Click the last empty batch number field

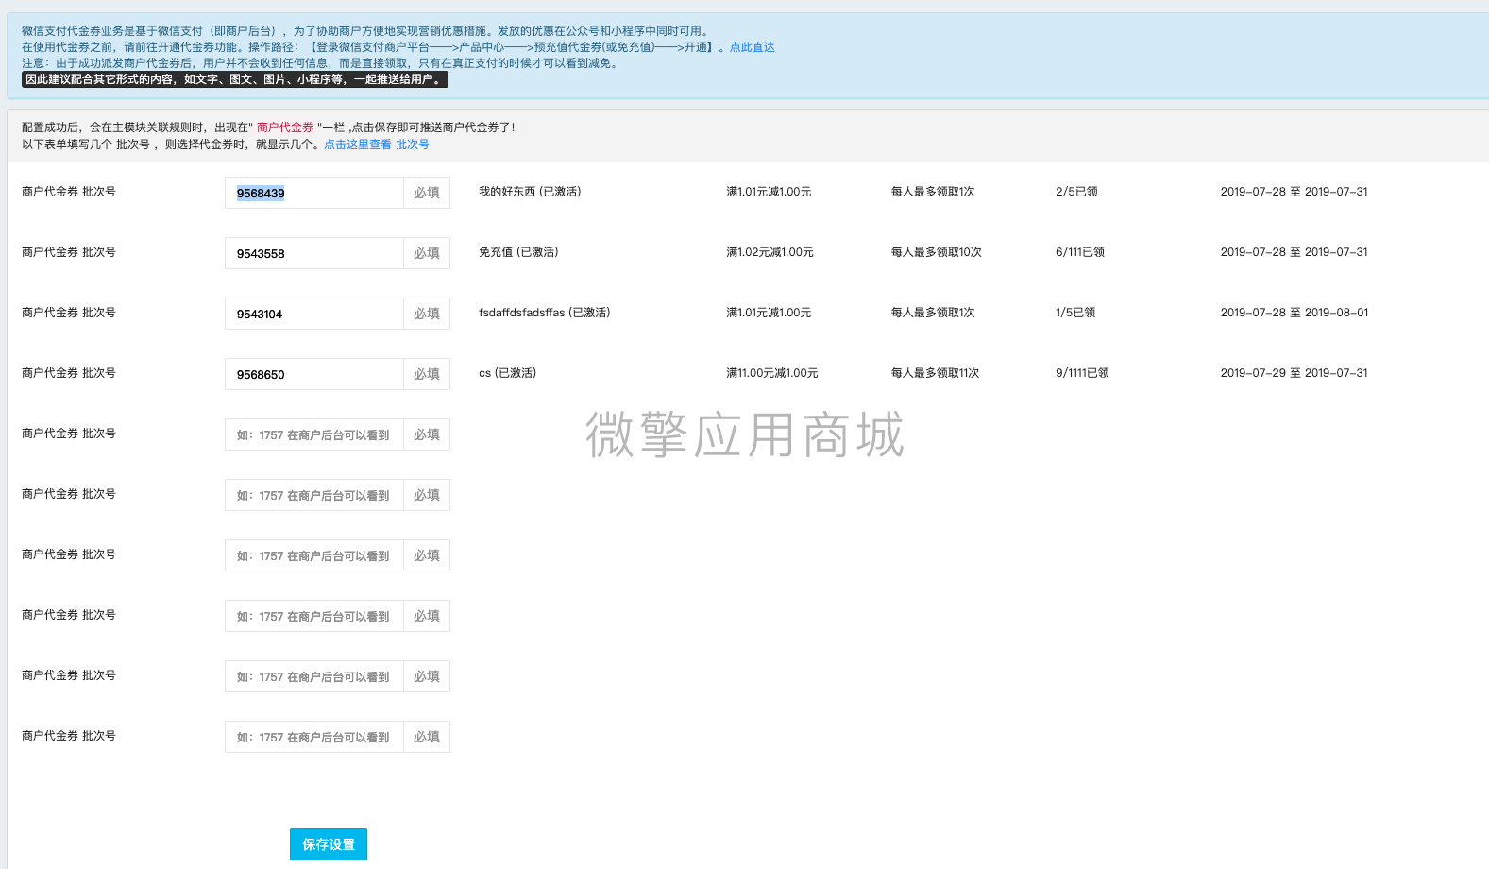(314, 737)
